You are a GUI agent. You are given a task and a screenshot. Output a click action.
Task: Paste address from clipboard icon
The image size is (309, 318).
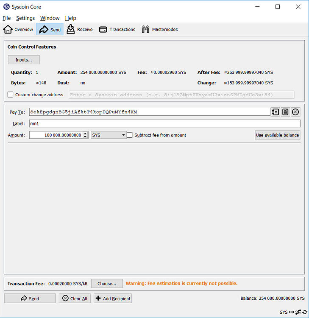(285, 112)
